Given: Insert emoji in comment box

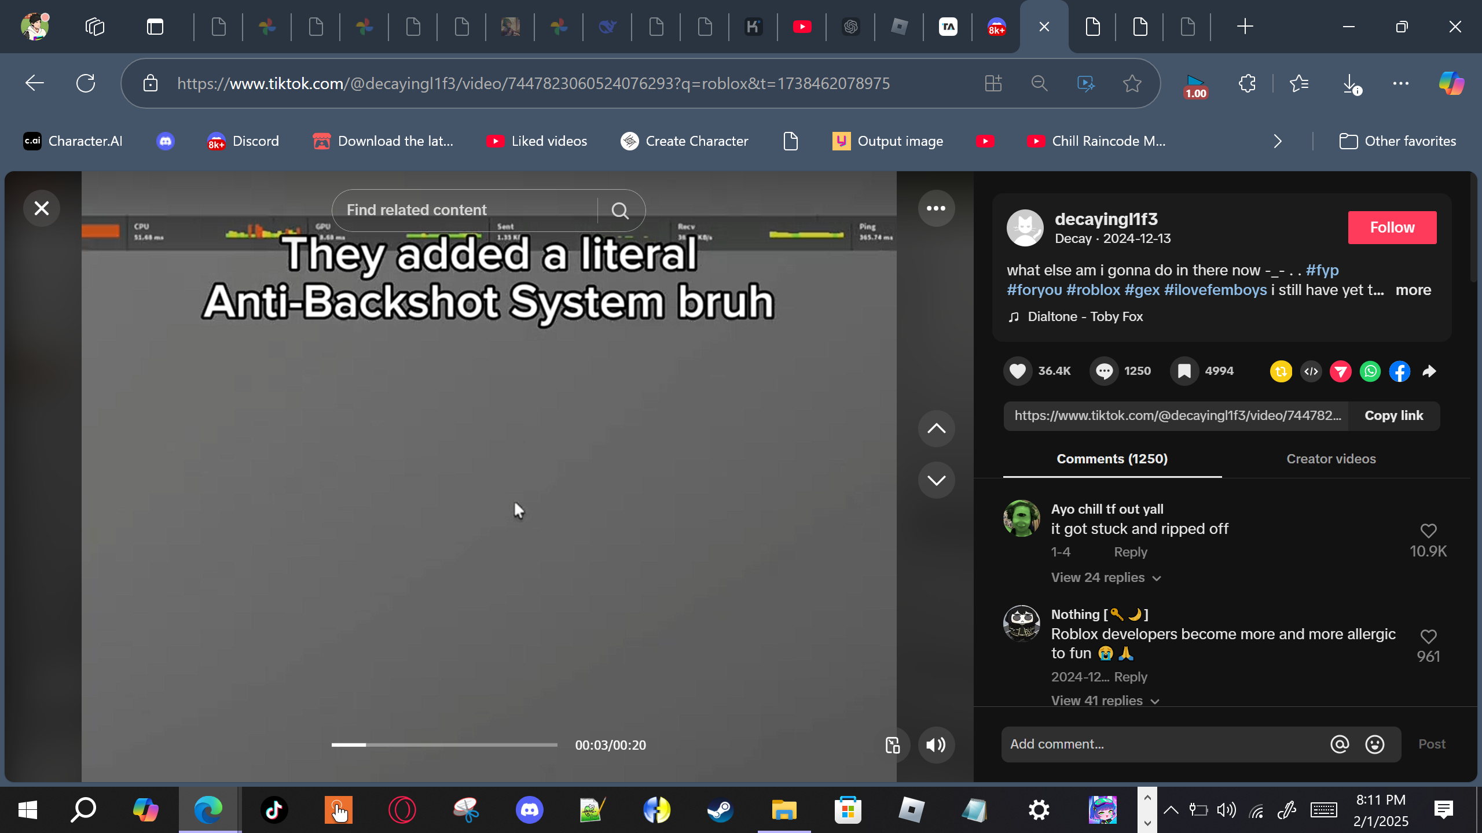Looking at the screenshot, I should coord(1374,744).
